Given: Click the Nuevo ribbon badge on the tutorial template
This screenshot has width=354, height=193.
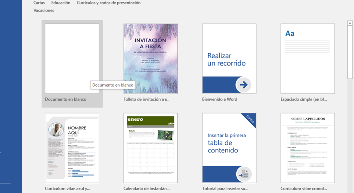Looking at the screenshot, I should [x=249, y=120].
